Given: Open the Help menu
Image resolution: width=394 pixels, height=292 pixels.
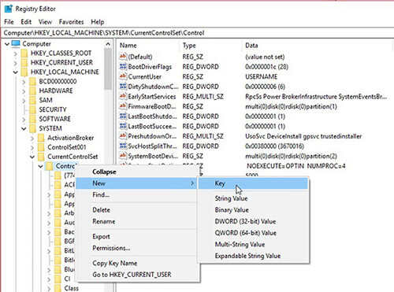Looking at the screenshot, I should coord(98,22).
